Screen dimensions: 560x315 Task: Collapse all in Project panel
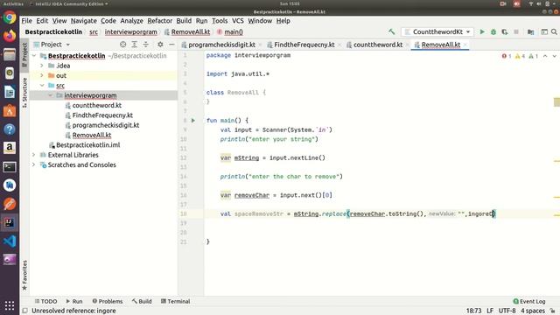click(x=146, y=45)
